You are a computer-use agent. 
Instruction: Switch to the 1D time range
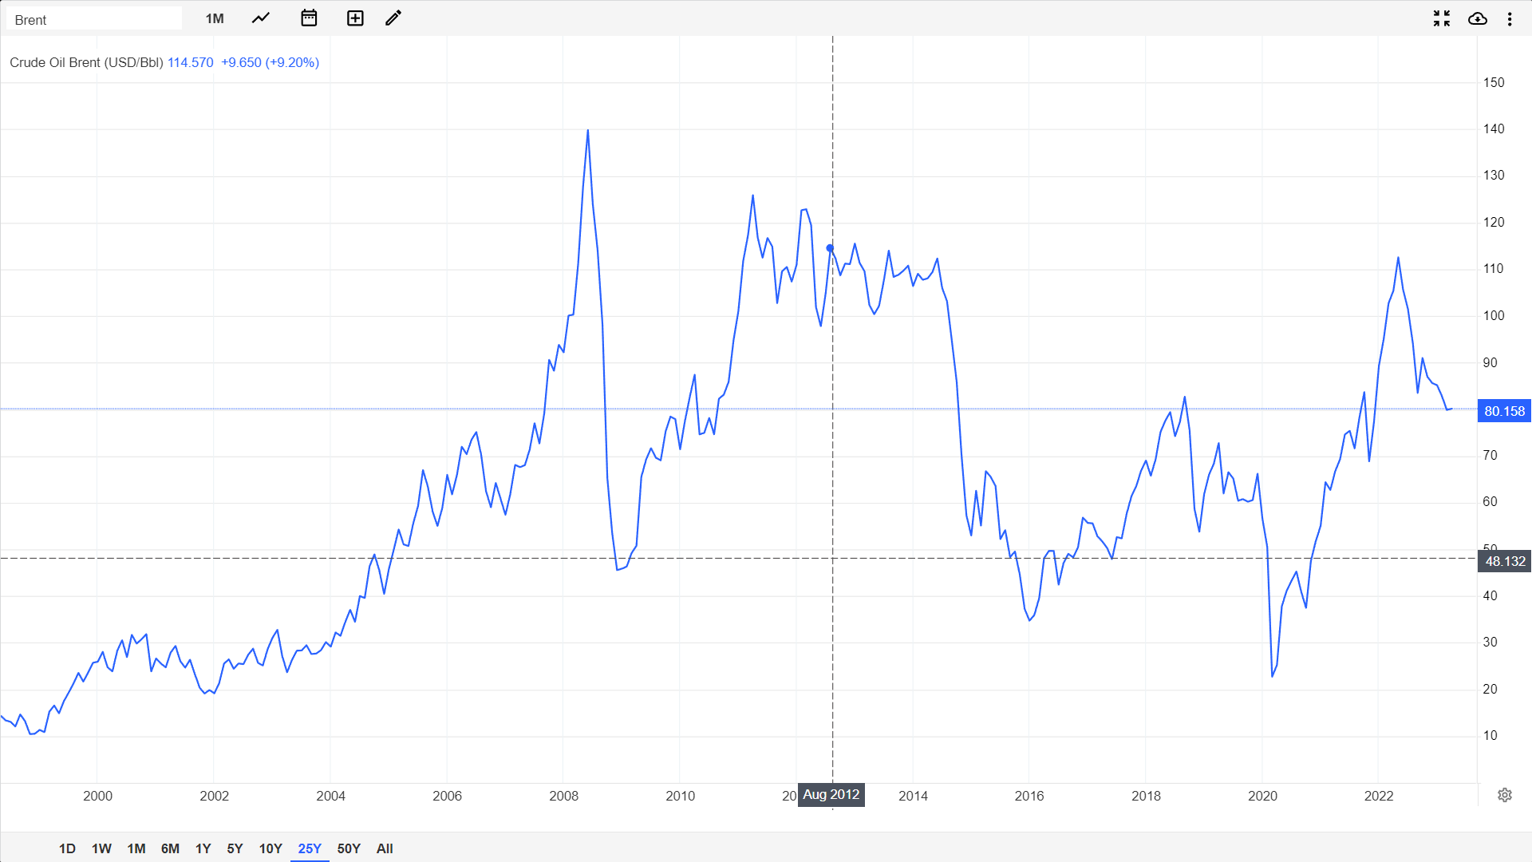67,848
